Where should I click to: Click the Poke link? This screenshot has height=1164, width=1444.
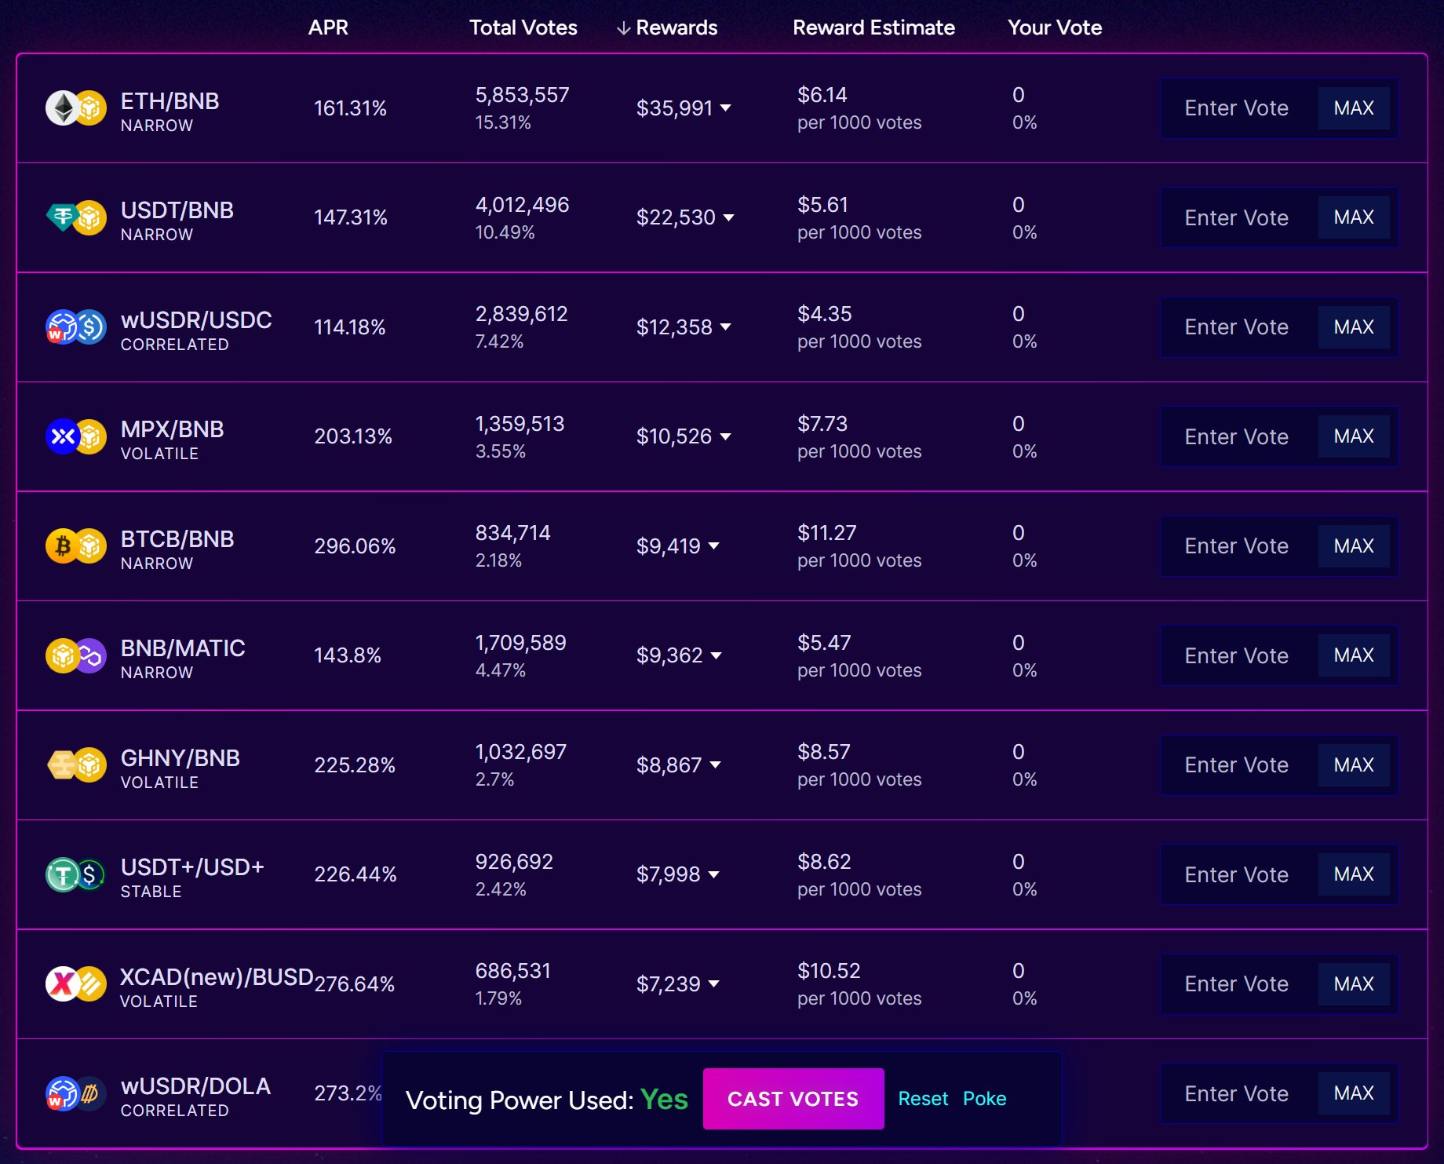984,1099
